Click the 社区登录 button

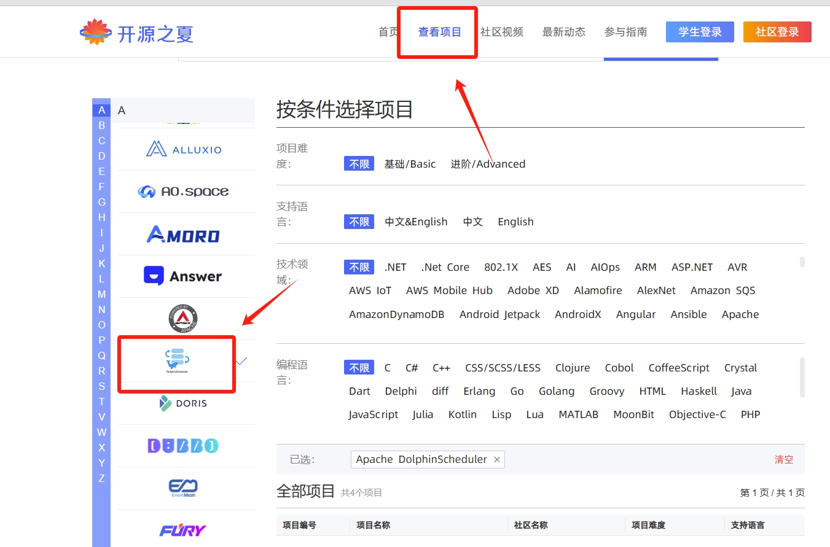pyautogui.click(x=777, y=32)
